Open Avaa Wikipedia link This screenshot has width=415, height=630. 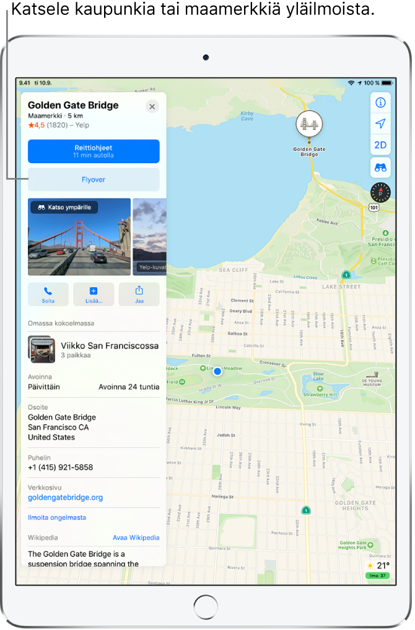coord(136,538)
